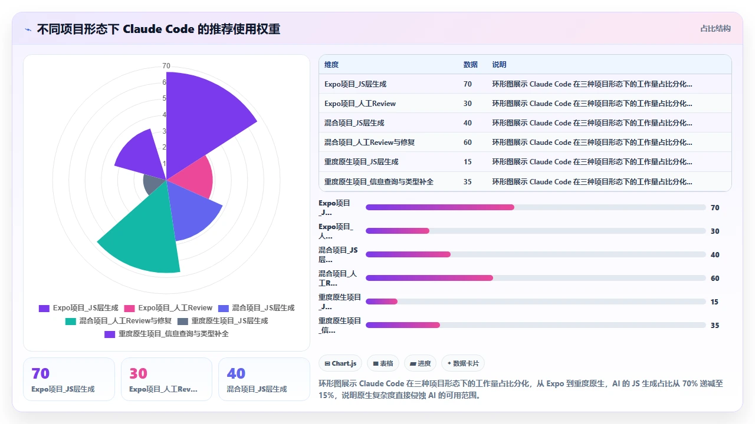
Task: Toggle 混合项目_人工Review与修复 teal legend swatch
Action: 70,321
